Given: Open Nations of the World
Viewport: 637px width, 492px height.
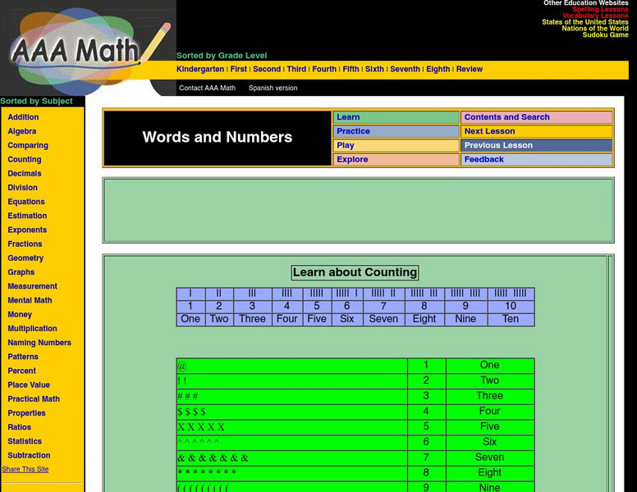Looking at the screenshot, I should pos(595,29).
